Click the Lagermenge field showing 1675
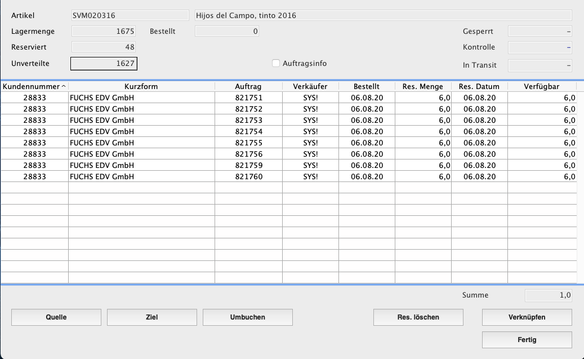 (104, 32)
